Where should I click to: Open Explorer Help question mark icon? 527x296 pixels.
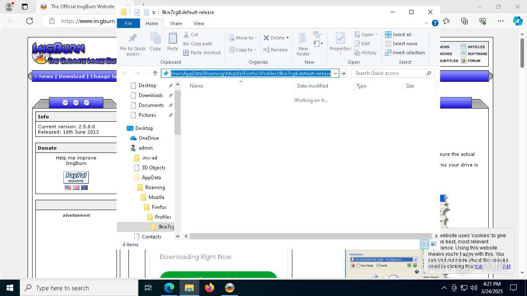[x=435, y=23]
